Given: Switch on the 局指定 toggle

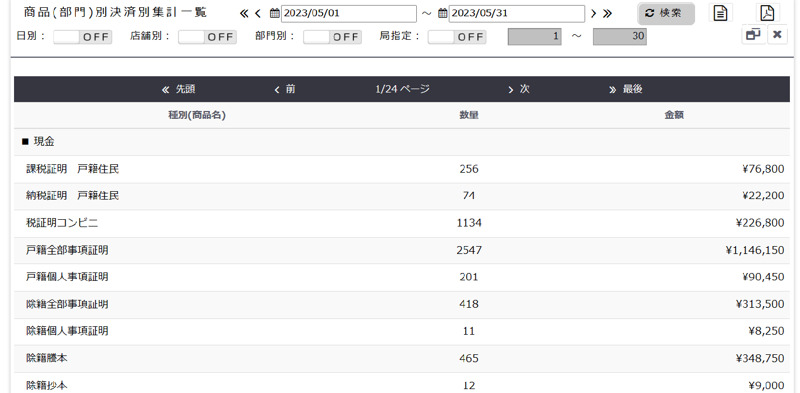Looking at the screenshot, I should click(457, 37).
